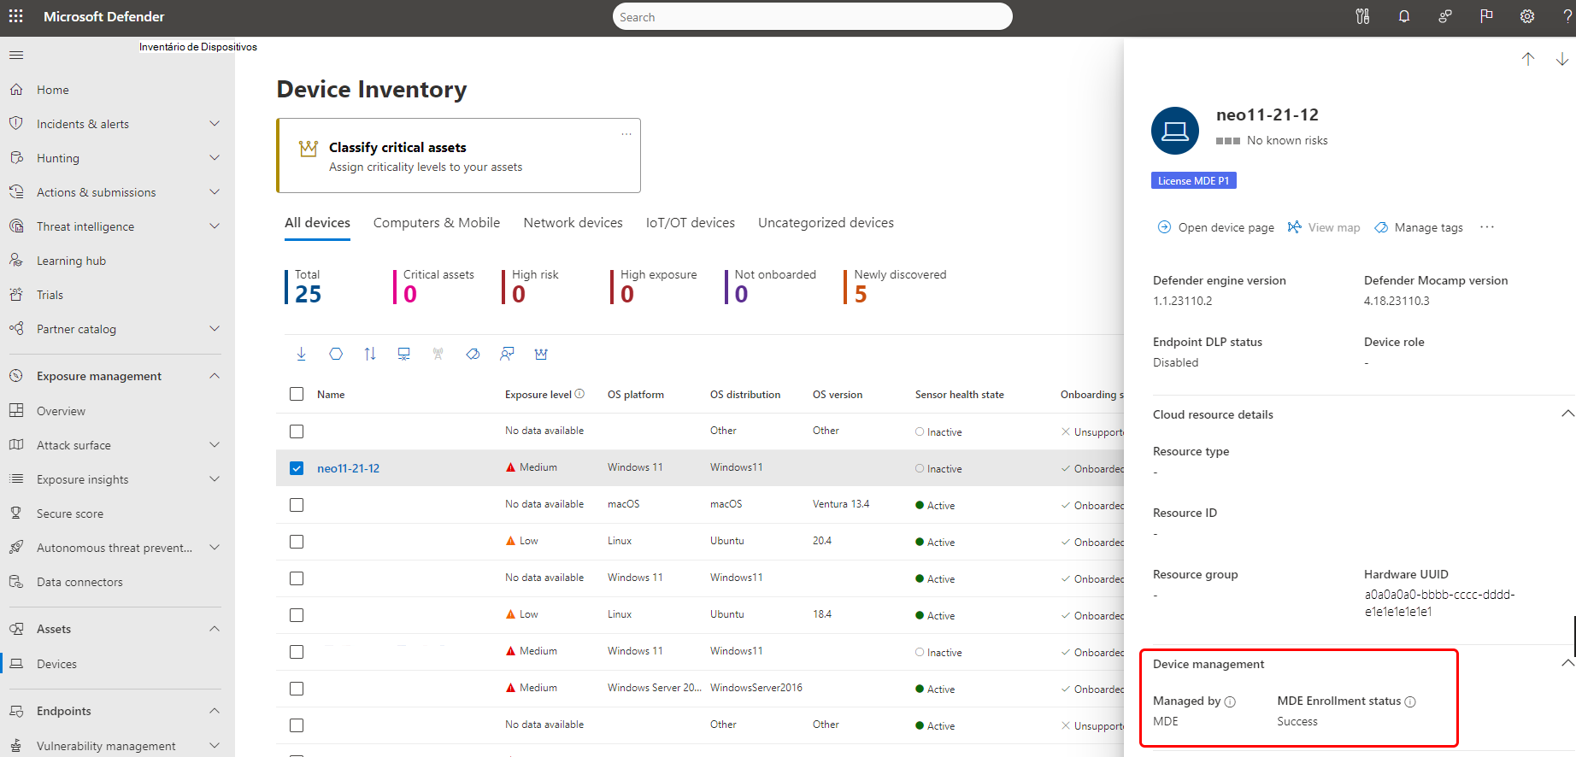Screen dimensions: 1576x757
Task: Go to previous device with up arrow
Action: point(1528,59)
